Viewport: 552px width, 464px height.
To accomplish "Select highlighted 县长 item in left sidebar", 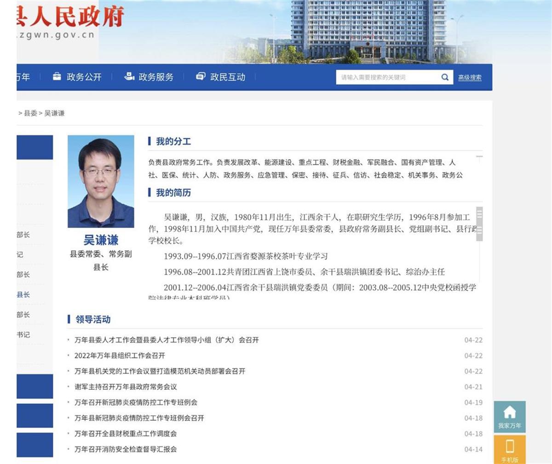I will [x=23, y=295].
